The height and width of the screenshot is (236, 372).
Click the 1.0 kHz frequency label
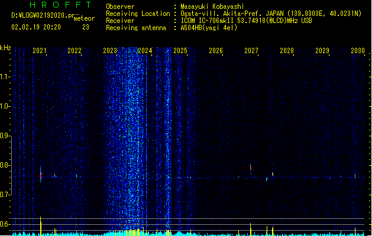tap(5, 106)
